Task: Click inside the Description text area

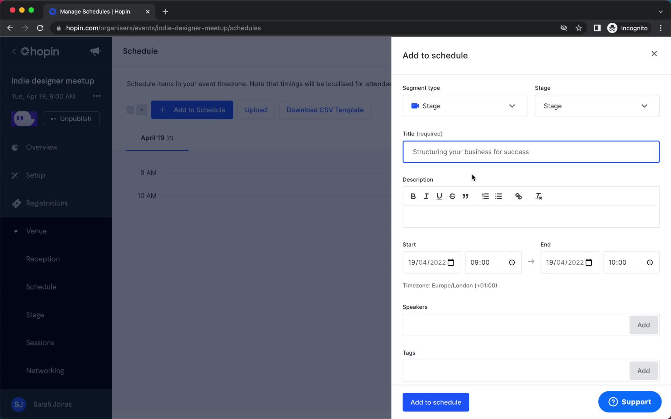Action: [531, 217]
